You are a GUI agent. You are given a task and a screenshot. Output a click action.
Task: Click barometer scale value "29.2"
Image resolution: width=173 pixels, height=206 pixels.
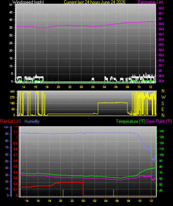[161, 60]
